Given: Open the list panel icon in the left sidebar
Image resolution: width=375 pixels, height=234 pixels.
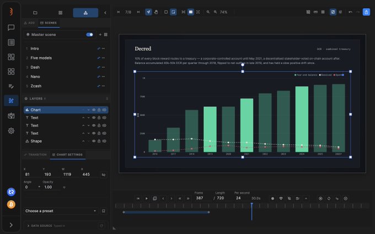Looking at the screenshot, I should click(11, 42).
